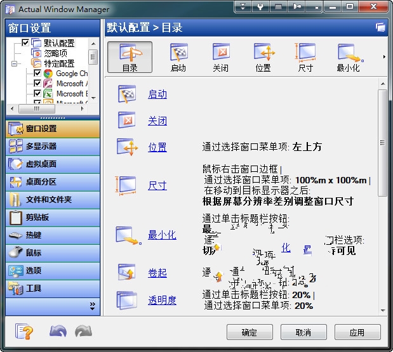The width and height of the screenshot is (393, 352).
Task: Toggle the Microsoft Excel checkbox
Action: tap(37, 93)
